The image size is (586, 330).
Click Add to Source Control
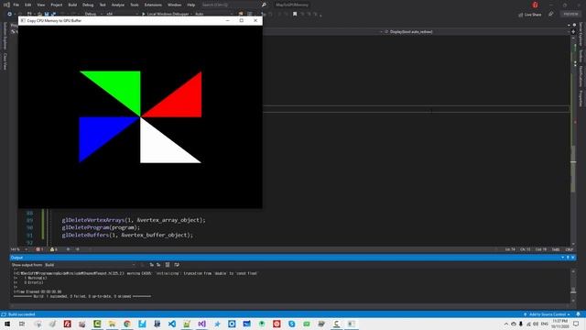point(548,314)
